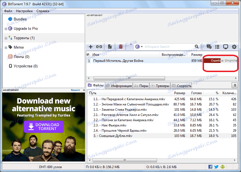Show more toolbar buttons via double chevron
The image size is (241, 172).
pyautogui.click(x=131, y=44)
